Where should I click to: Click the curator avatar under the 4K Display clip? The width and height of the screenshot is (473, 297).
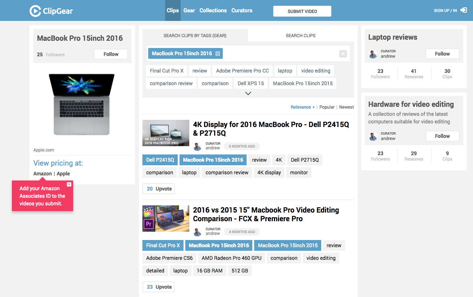198,147
